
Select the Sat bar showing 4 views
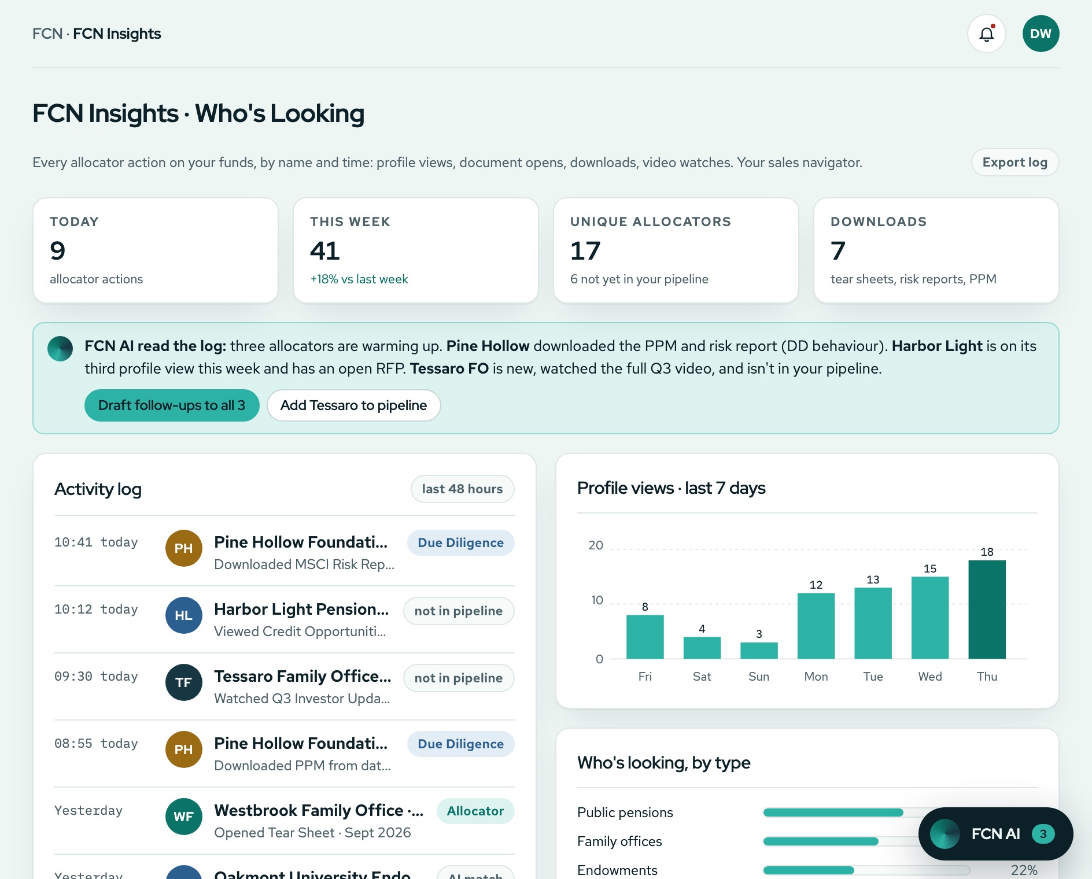tap(702, 648)
